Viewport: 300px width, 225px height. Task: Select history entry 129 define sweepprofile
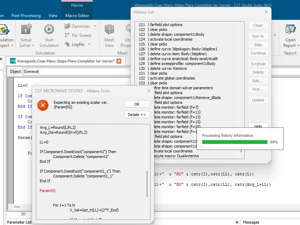tap(183, 64)
